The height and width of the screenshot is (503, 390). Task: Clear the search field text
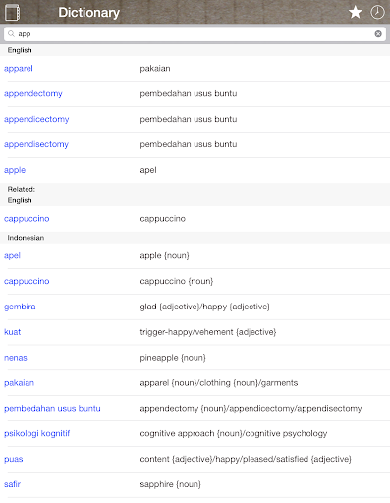378,34
